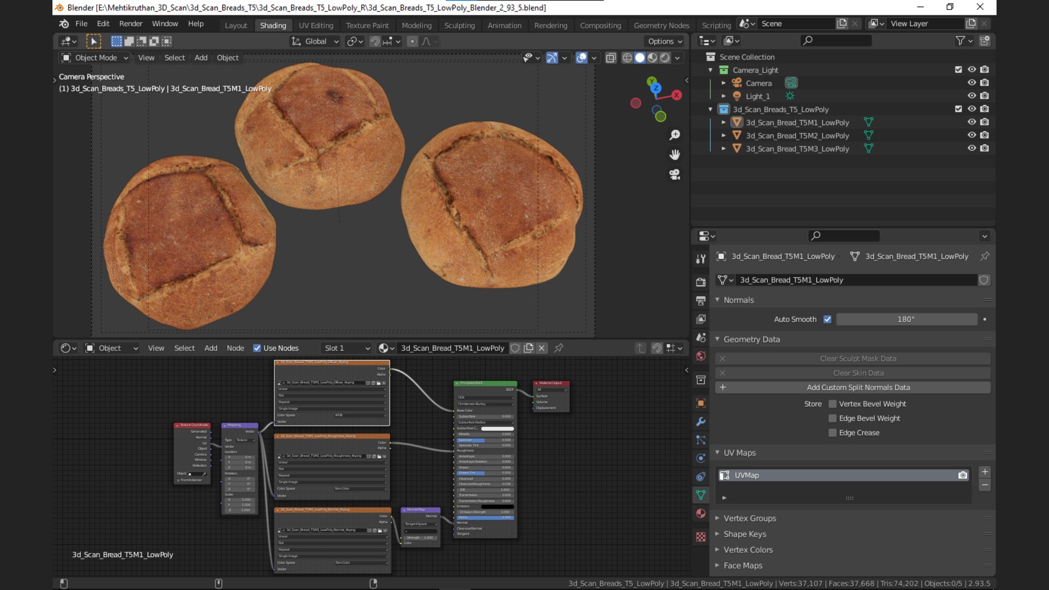Open the Object Mode dropdown
The height and width of the screenshot is (590, 1049).
pyautogui.click(x=95, y=58)
